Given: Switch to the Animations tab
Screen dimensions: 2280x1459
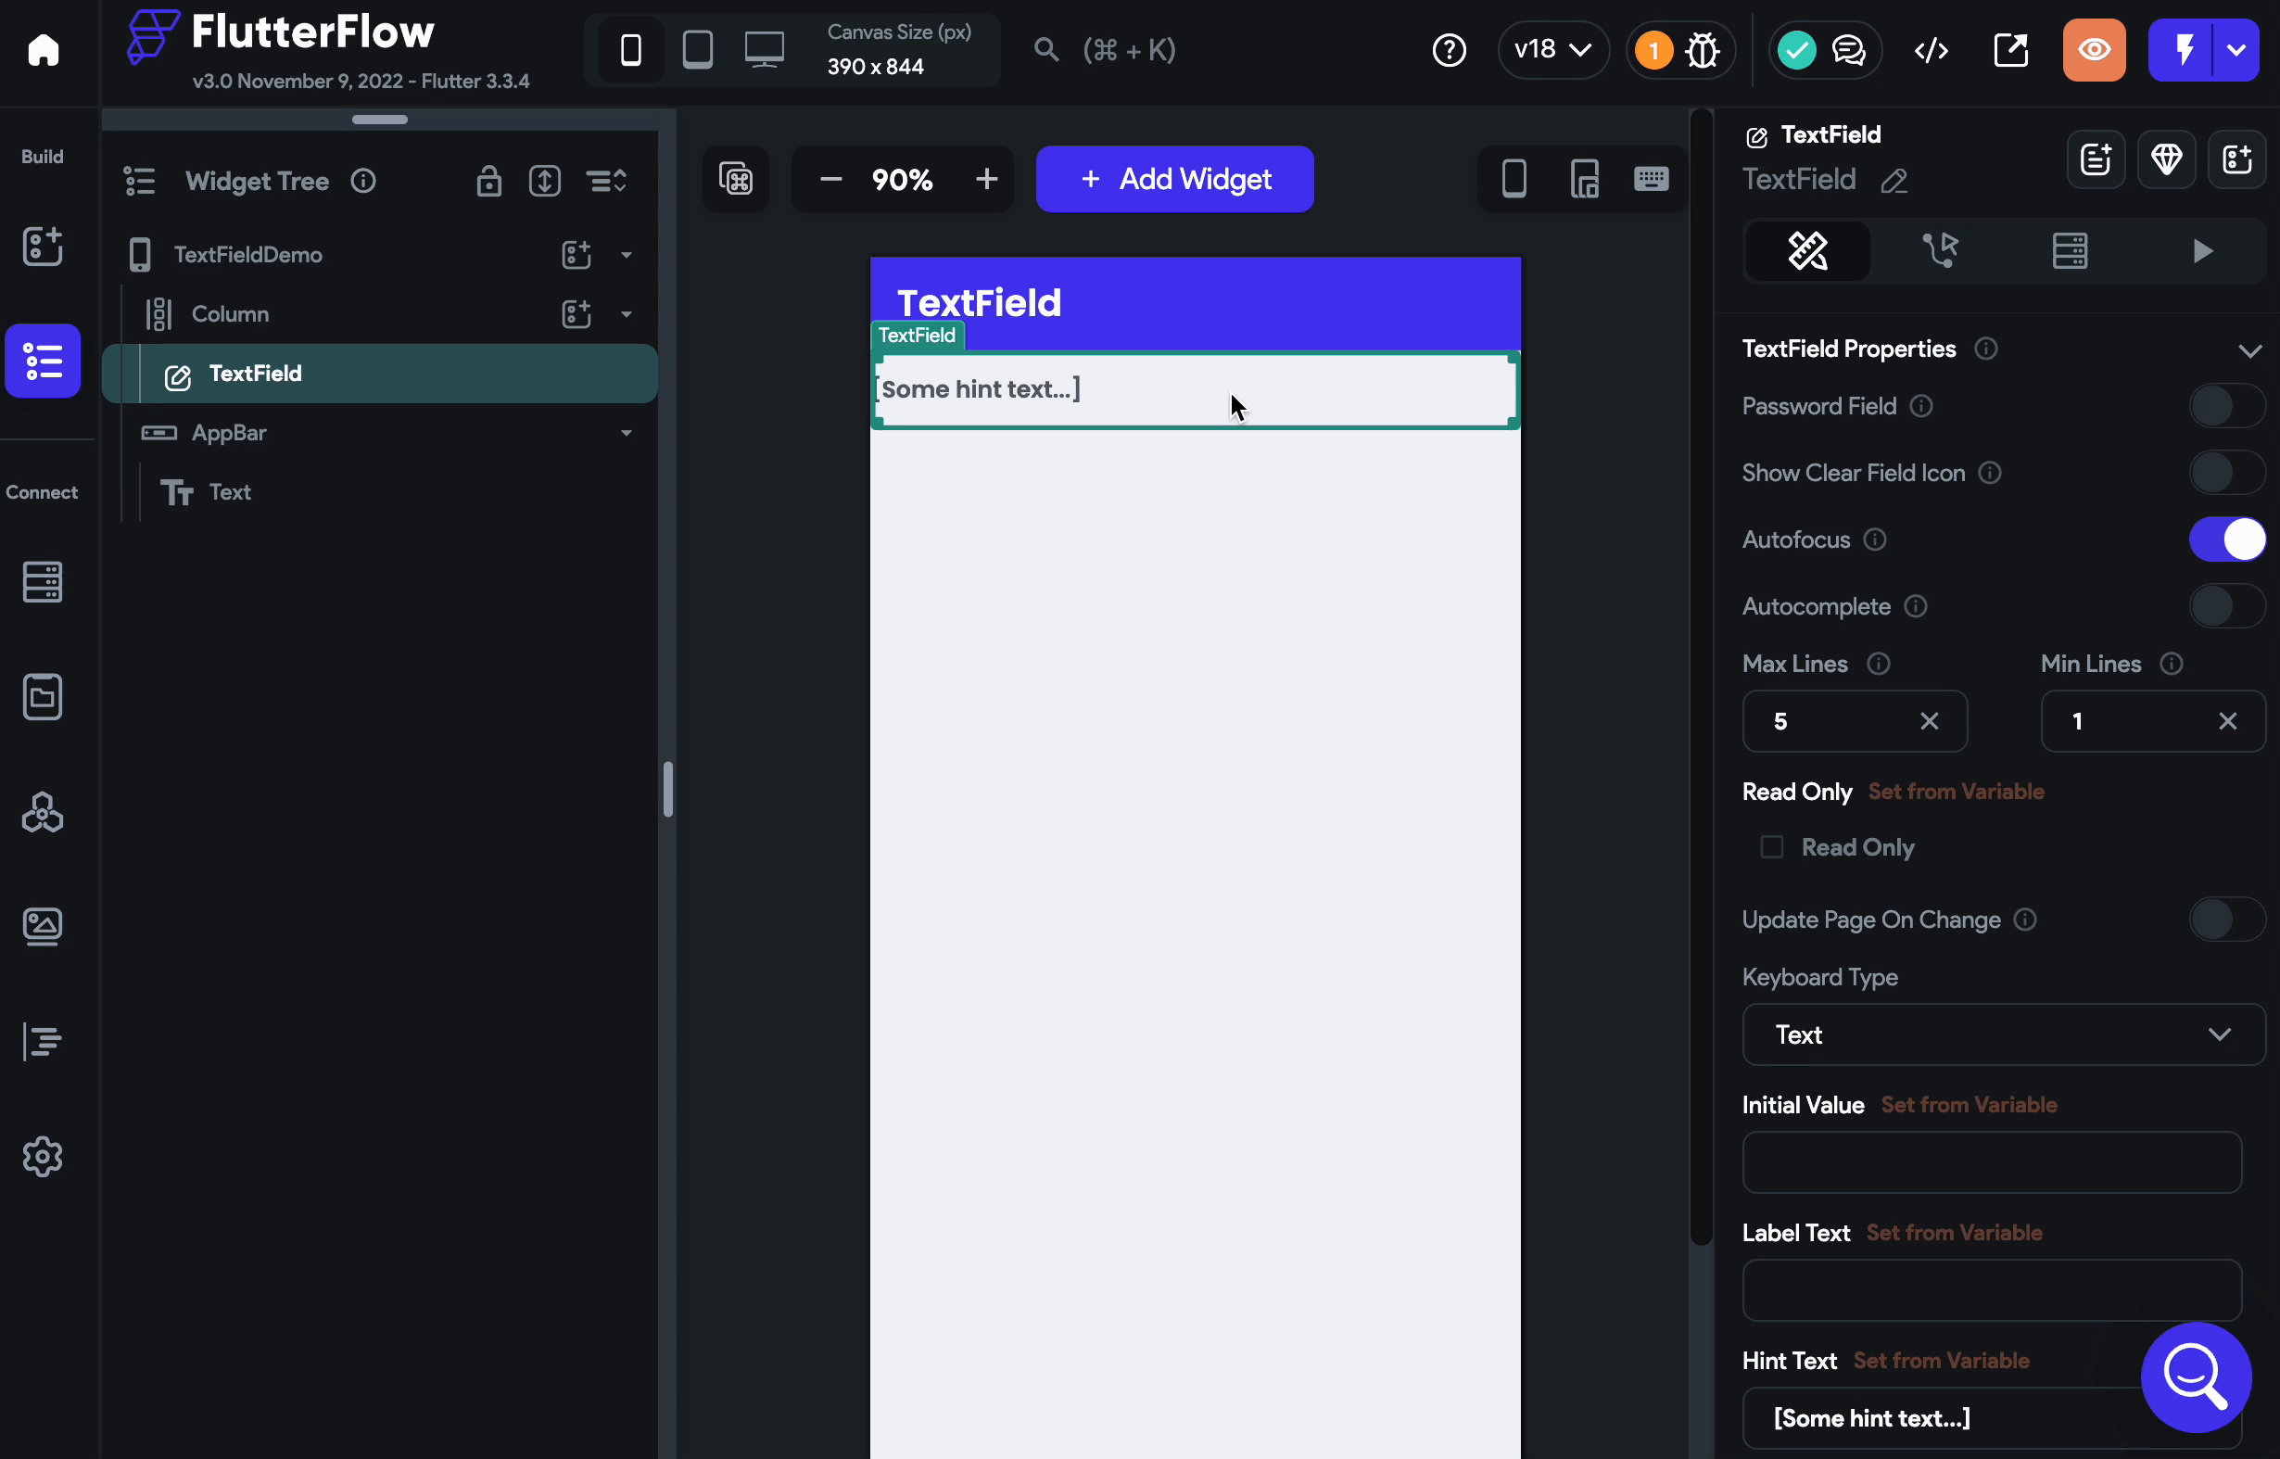Looking at the screenshot, I should pos(2201,251).
